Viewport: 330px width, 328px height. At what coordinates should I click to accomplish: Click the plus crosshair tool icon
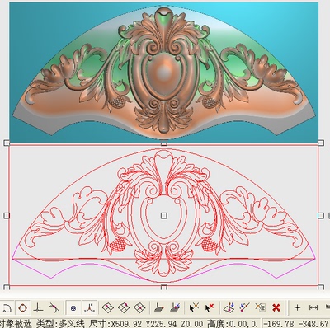pos(297,307)
